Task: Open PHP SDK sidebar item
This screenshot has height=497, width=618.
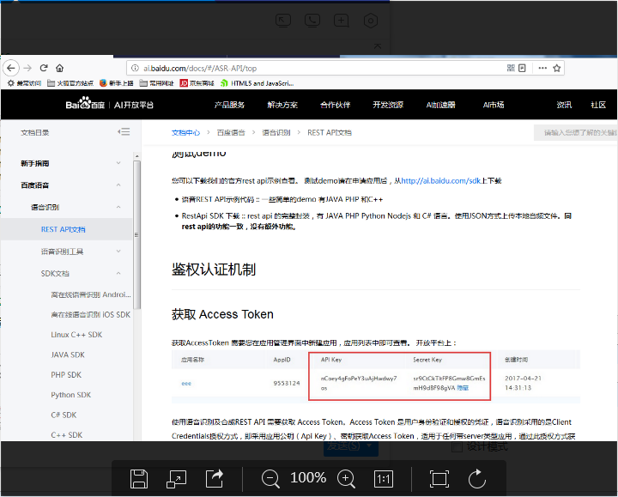Action: [x=66, y=375]
